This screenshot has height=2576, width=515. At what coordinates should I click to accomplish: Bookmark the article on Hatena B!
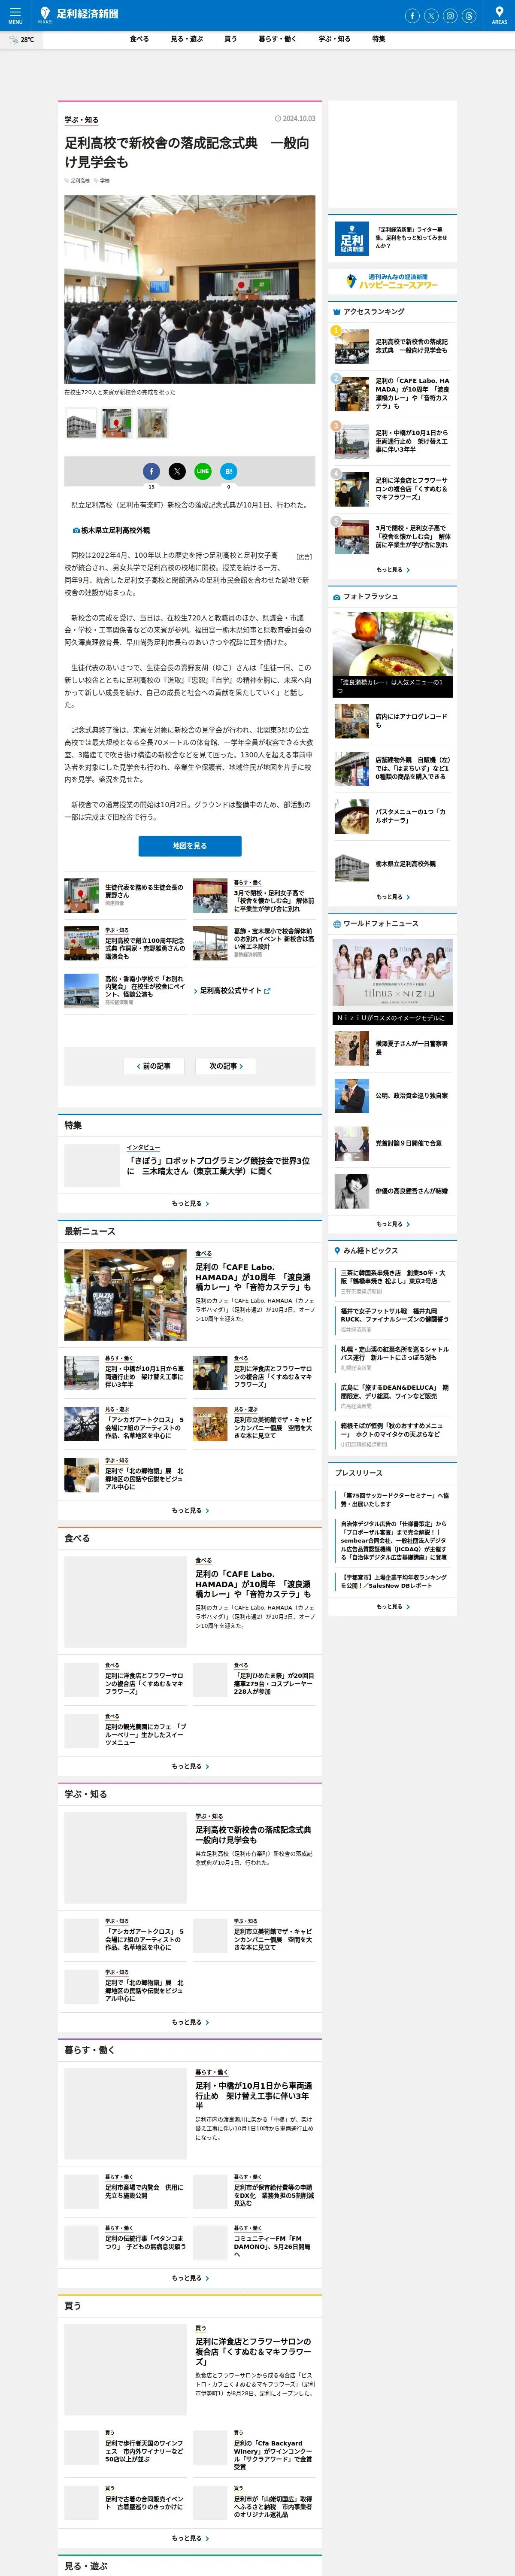coord(229,471)
